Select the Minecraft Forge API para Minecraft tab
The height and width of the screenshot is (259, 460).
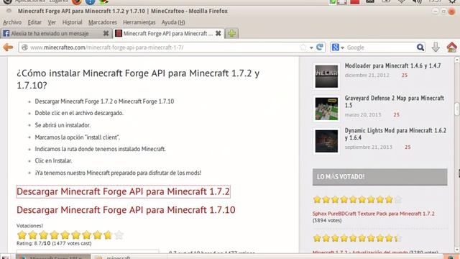(x=169, y=34)
